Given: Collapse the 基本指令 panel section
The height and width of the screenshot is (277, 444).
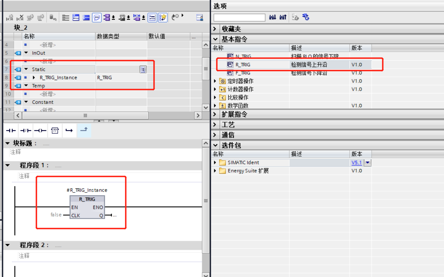Looking at the screenshot, I should click(216, 39).
